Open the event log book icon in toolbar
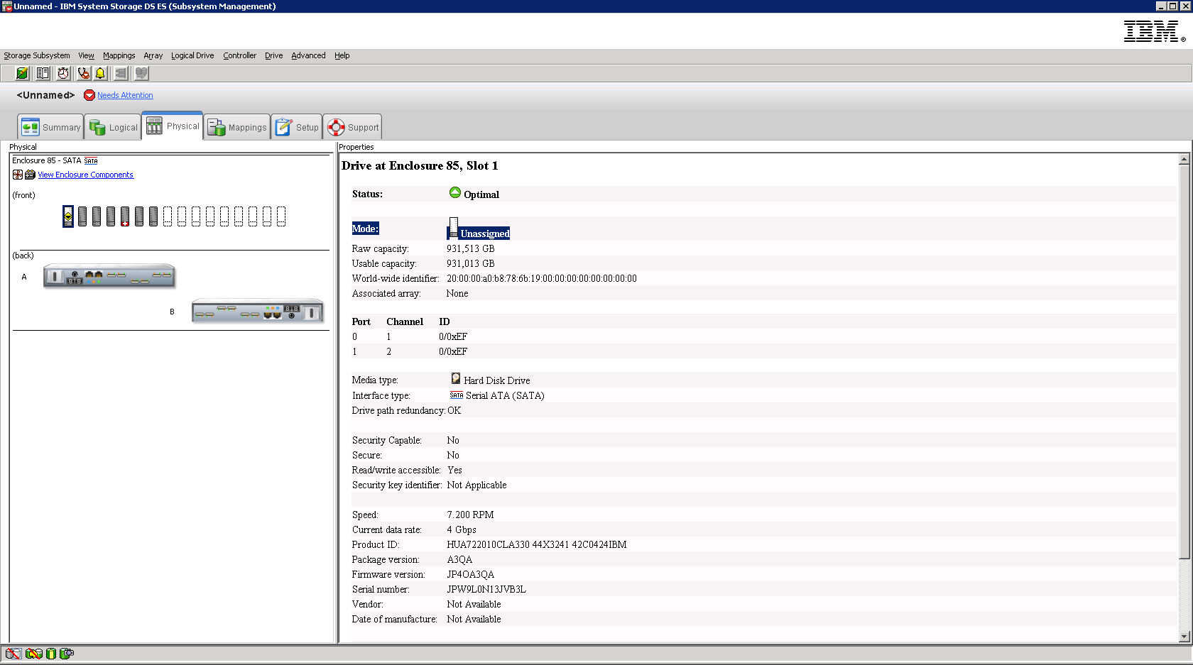Screen dimensions: 1193x665 point(43,73)
